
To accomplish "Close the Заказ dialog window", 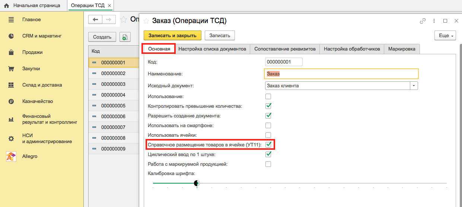I will point(456,21).
